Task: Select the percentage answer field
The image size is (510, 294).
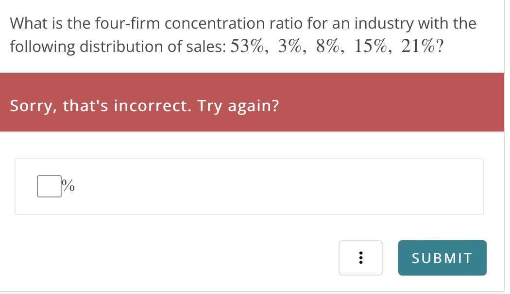Action: tap(49, 185)
